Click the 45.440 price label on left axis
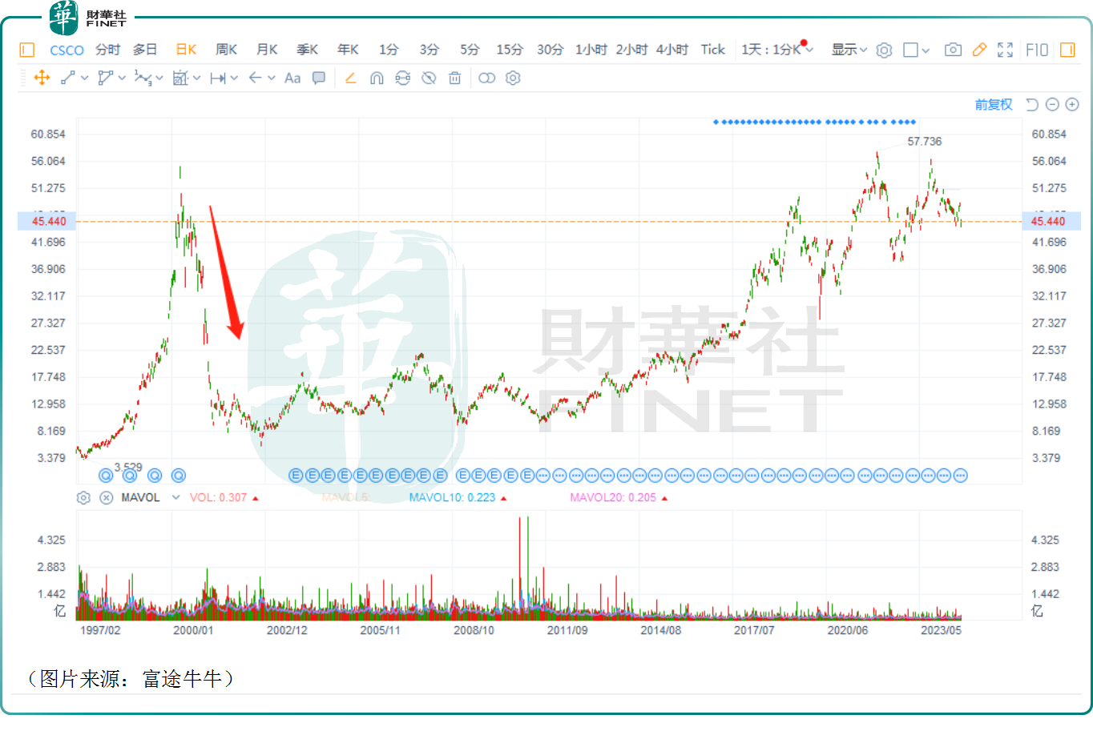This screenshot has height=731, width=1093. coord(48,221)
